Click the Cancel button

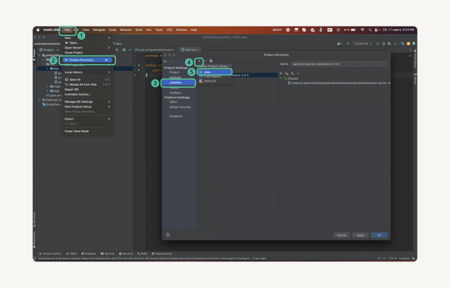point(342,235)
